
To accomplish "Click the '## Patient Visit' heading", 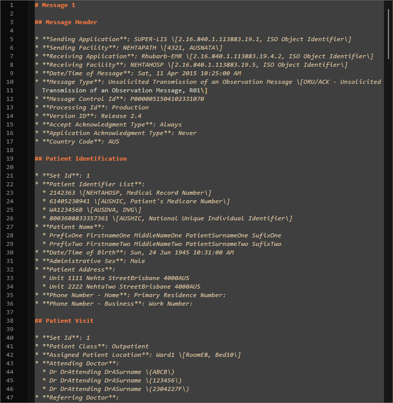I will [x=64, y=321].
